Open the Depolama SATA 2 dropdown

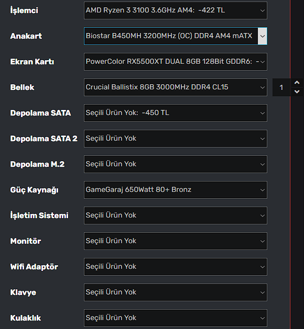pyautogui.click(x=176, y=139)
